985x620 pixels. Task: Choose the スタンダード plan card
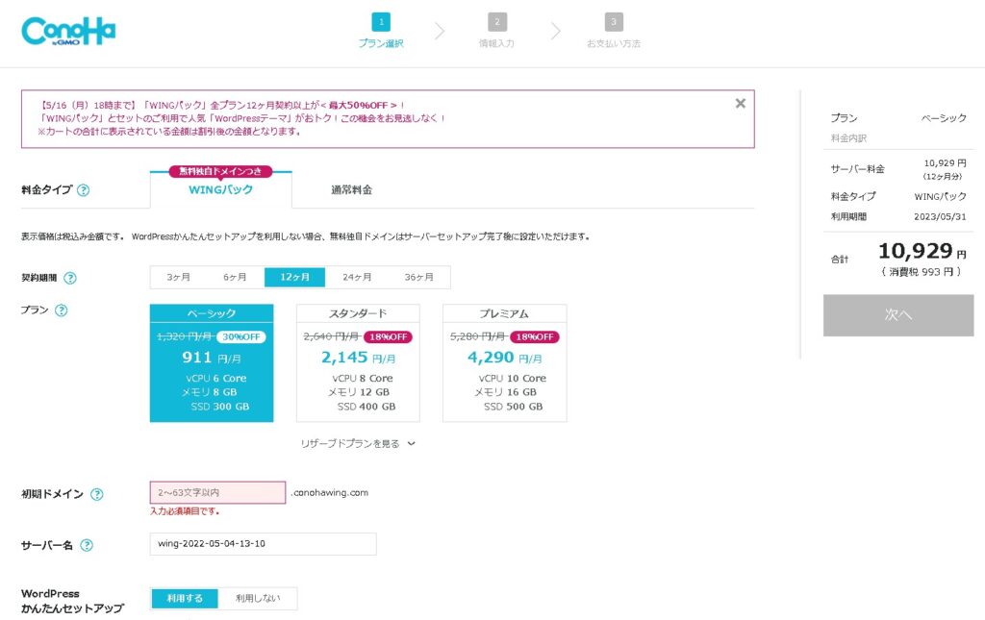coord(358,363)
